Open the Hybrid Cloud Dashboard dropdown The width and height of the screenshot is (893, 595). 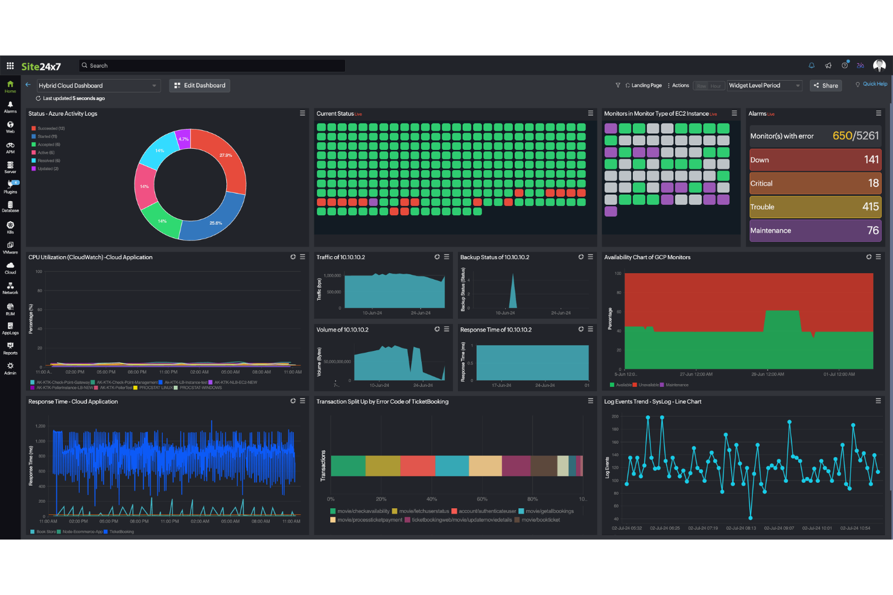coord(98,86)
